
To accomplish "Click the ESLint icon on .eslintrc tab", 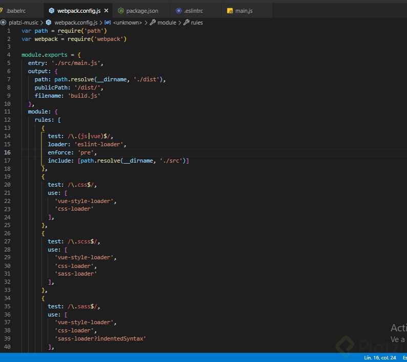I will pos(179,11).
